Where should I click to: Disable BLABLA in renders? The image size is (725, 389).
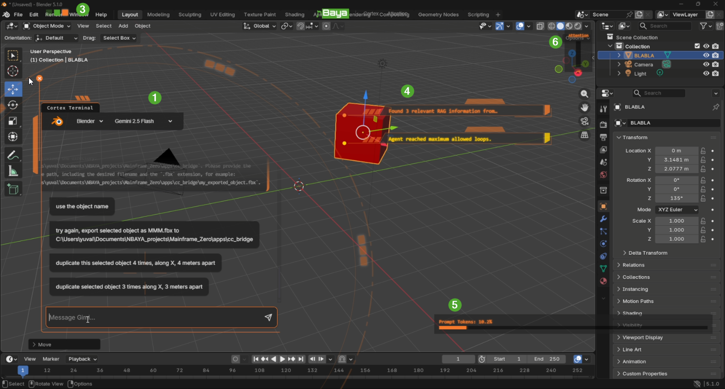(716, 55)
